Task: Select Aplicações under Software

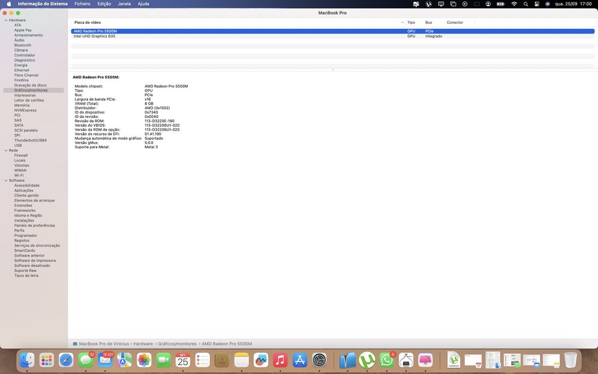Action: (24, 190)
